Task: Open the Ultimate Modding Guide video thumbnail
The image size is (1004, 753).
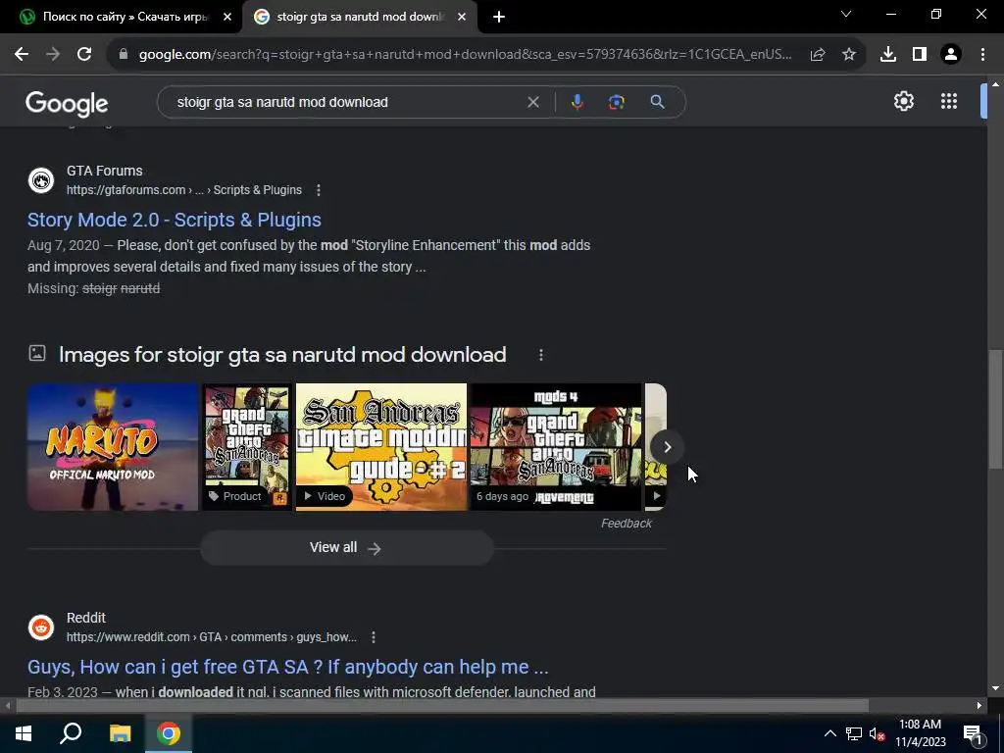Action: coord(381,447)
